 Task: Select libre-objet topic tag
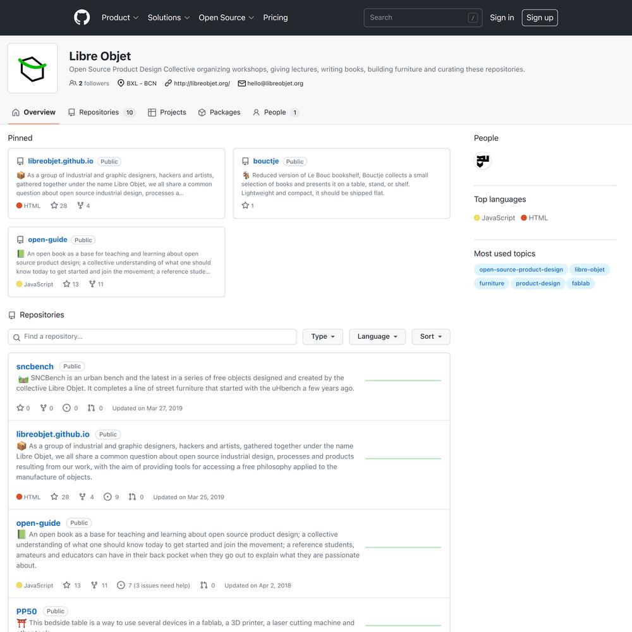coord(589,270)
